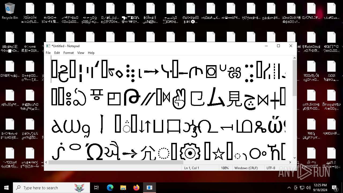Open the View menu in Notepad
Viewport: 343px width, 193px height.
point(81,53)
